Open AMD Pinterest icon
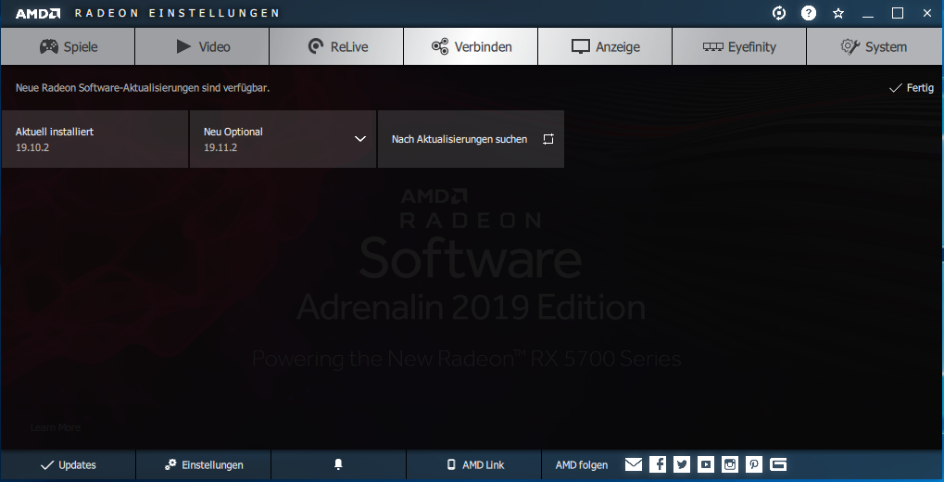The image size is (944, 482). pos(754,464)
